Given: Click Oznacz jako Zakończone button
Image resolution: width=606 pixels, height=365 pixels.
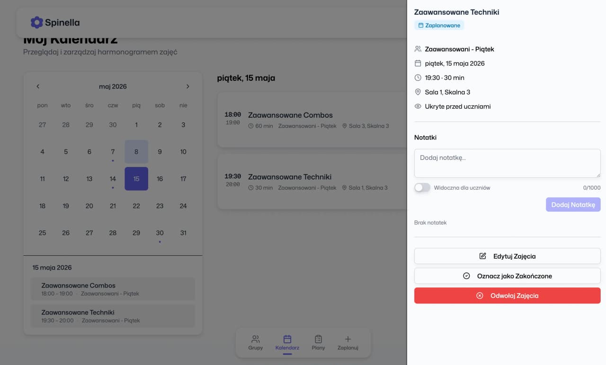Looking at the screenshot, I should coord(507,276).
